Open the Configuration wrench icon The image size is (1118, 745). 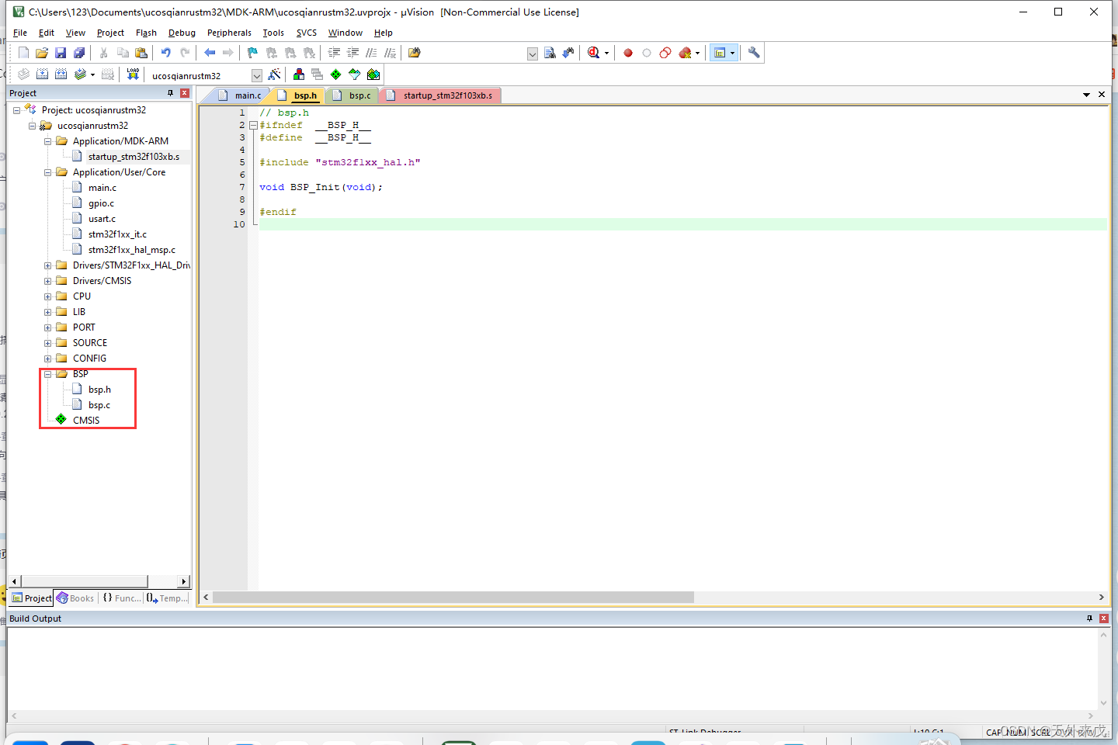(753, 52)
